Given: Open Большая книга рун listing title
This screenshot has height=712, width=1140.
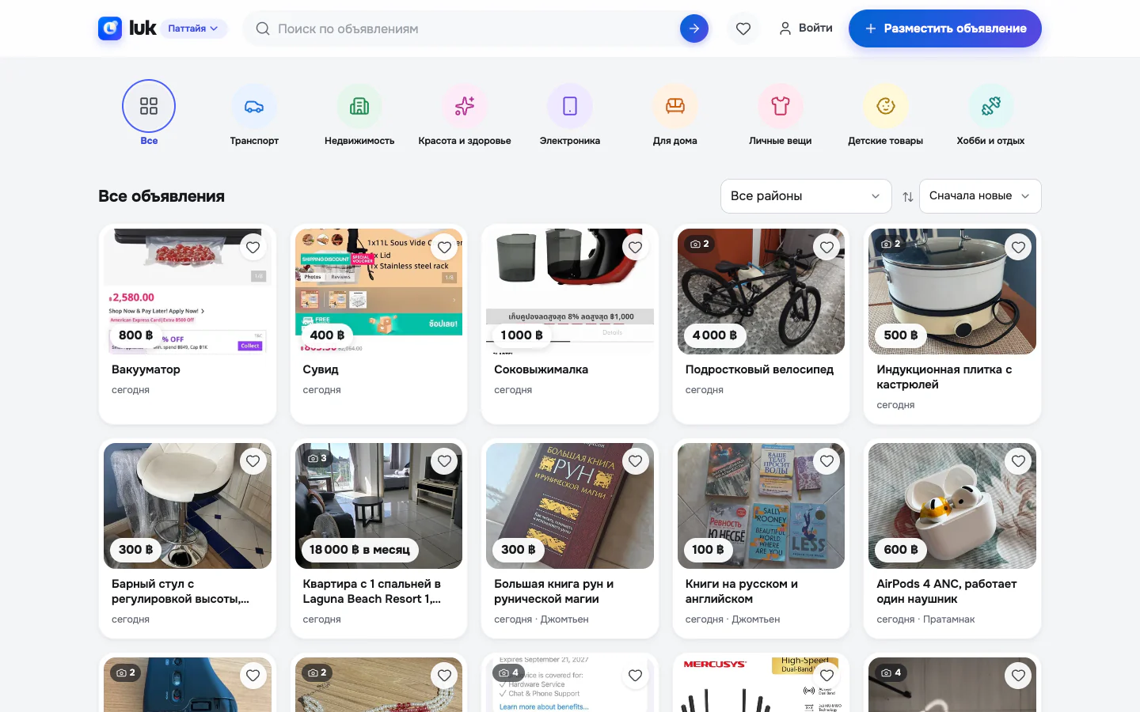Looking at the screenshot, I should (x=554, y=591).
